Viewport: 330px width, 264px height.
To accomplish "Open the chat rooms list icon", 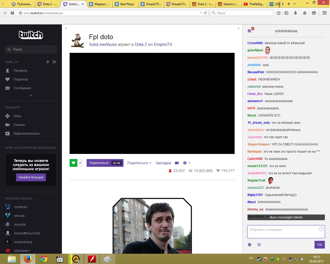I will 250,31.
